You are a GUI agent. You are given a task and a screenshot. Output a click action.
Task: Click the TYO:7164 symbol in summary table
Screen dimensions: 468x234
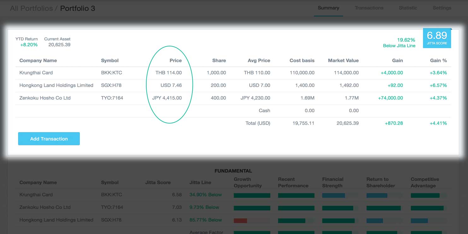coord(112,98)
